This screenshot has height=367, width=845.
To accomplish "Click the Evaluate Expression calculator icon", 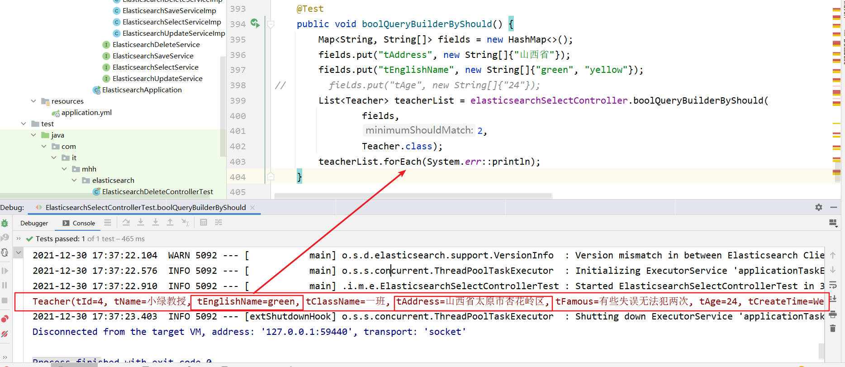I will pos(204,222).
